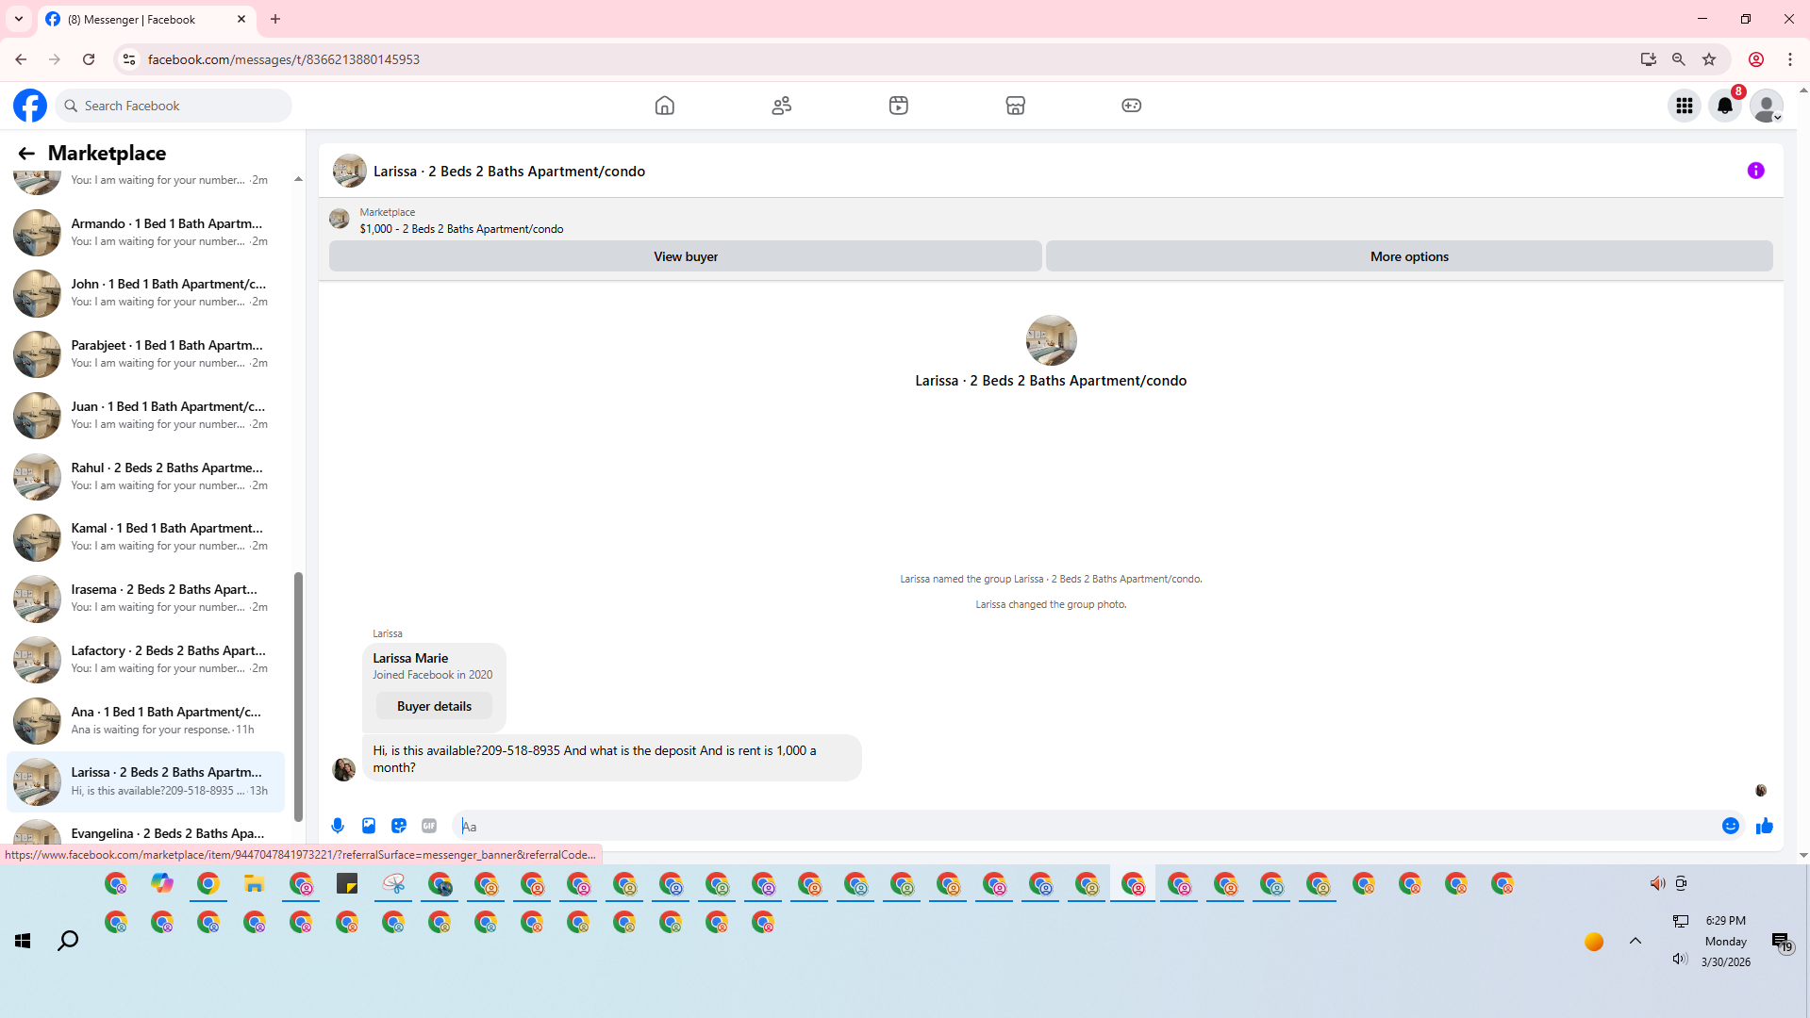Open Lafactory conversation
The height and width of the screenshot is (1018, 1810).
[145, 660]
